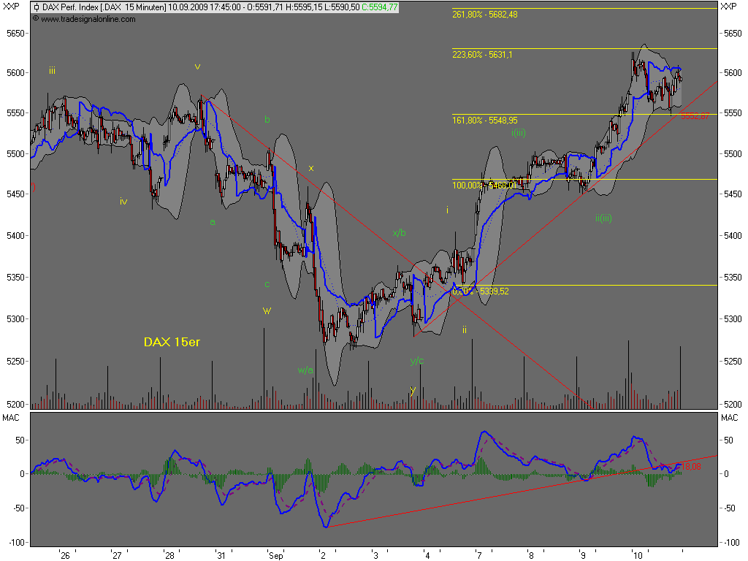
Task: Click the green closing price C:5594,77
Action: point(379,7)
